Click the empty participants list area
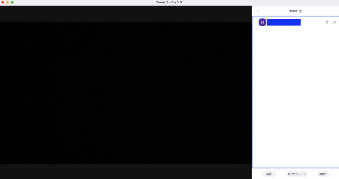 pos(295,99)
